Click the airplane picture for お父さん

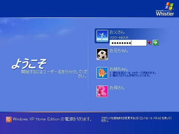click(102, 36)
